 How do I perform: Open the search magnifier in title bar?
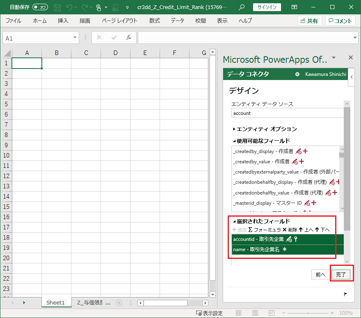pos(242,7)
